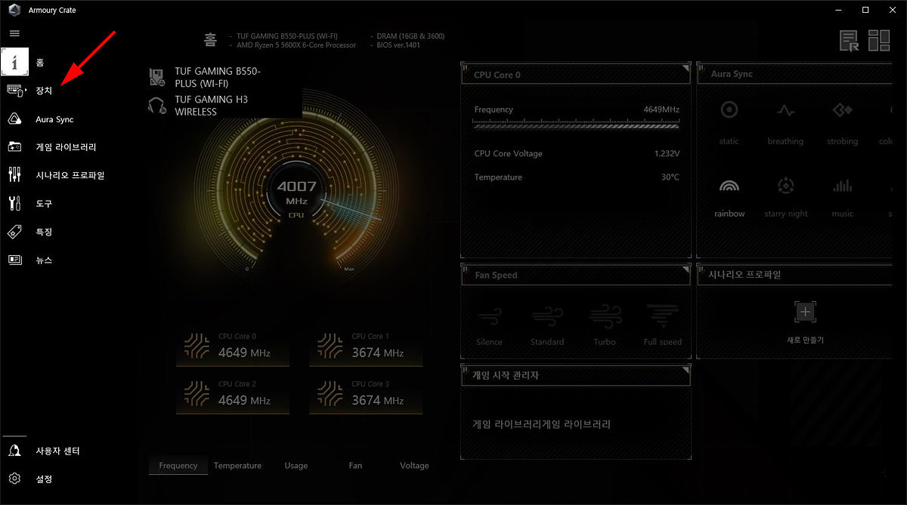Click DRAM (16GB & 3600) header text
The width and height of the screenshot is (907, 505).
pyautogui.click(x=412, y=36)
